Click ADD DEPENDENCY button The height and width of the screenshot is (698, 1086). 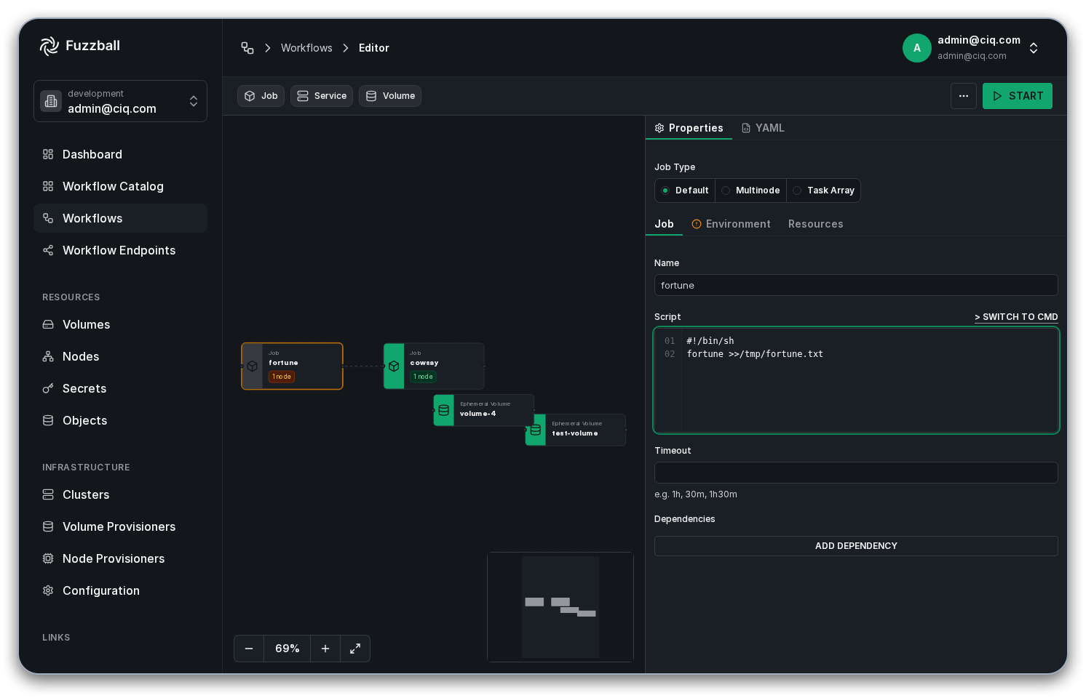[x=856, y=546]
